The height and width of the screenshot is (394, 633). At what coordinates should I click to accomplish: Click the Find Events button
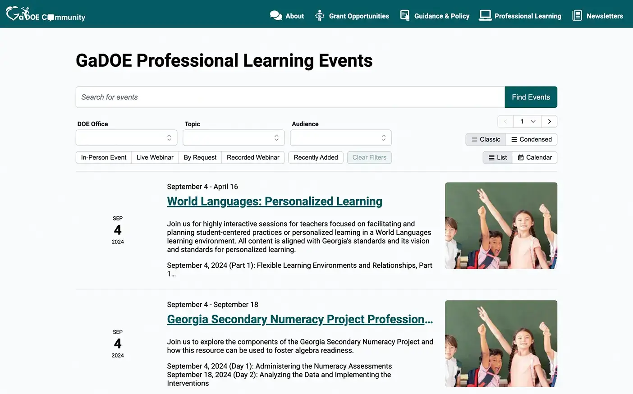531,97
